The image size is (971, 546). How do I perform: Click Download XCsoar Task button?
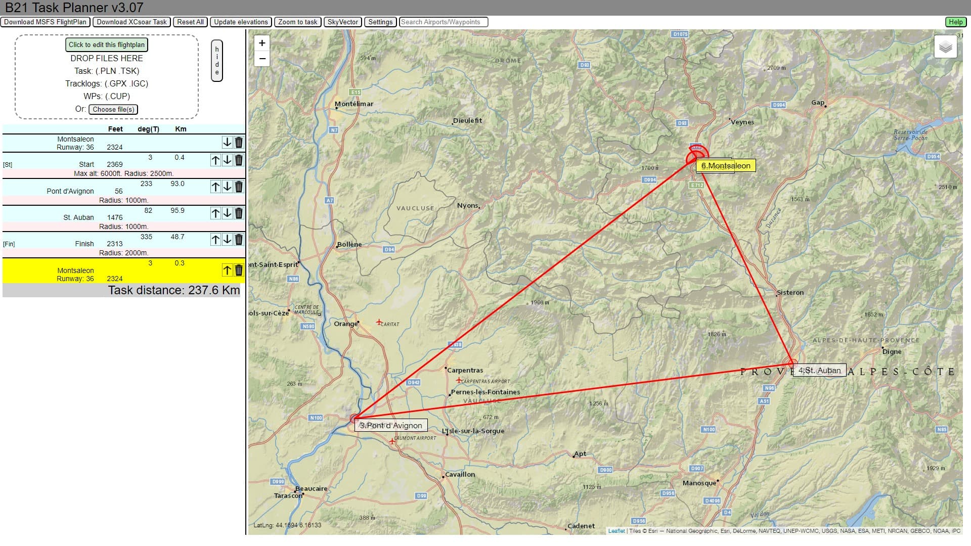[131, 22]
